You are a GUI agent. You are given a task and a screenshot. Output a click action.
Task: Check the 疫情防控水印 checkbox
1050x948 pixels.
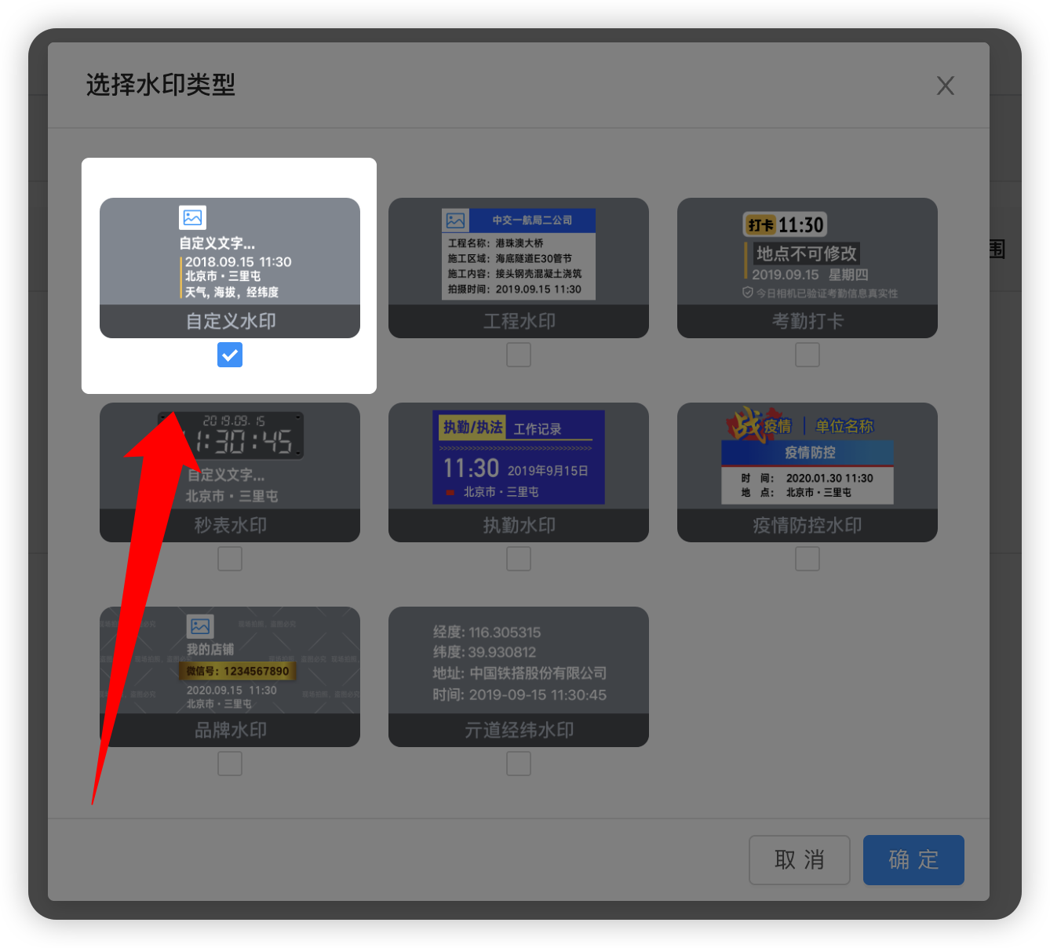[808, 559]
